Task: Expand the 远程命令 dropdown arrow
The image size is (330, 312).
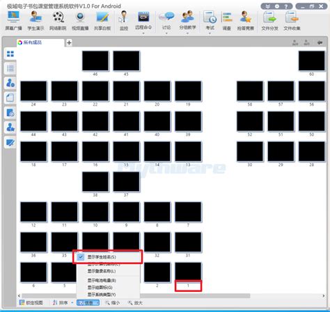Action: pyautogui.click(x=143, y=33)
